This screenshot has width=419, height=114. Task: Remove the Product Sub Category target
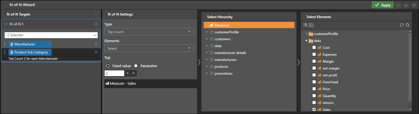[x=96, y=52]
